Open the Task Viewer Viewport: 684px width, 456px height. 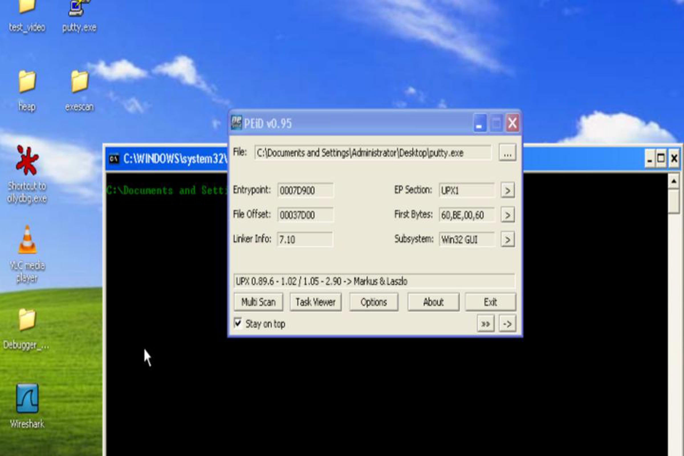pos(315,302)
